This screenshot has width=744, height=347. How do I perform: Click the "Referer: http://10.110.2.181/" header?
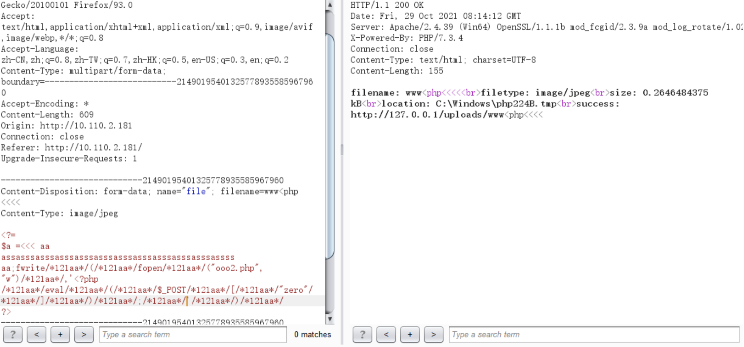(71, 148)
